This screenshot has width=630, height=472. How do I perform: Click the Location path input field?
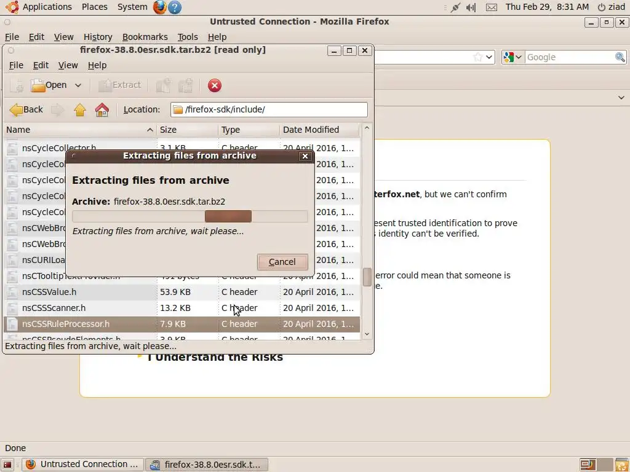(x=269, y=109)
